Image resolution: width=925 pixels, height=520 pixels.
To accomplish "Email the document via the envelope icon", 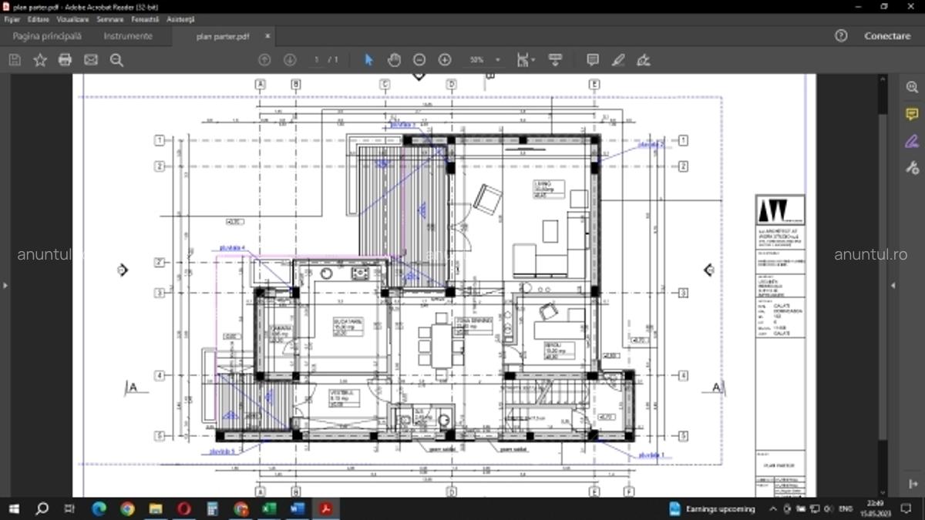I will click(91, 59).
